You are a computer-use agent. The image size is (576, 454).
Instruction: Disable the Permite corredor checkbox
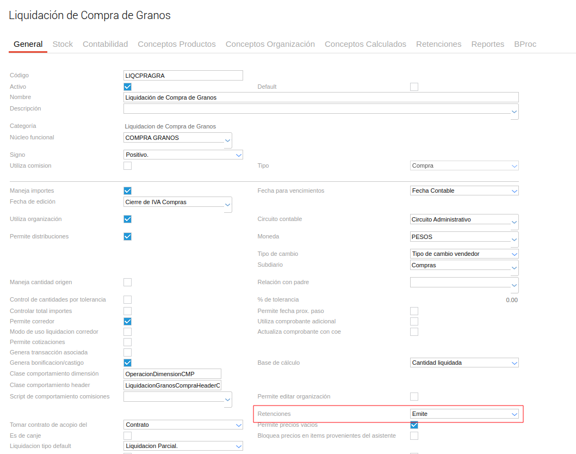pyautogui.click(x=127, y=321)
